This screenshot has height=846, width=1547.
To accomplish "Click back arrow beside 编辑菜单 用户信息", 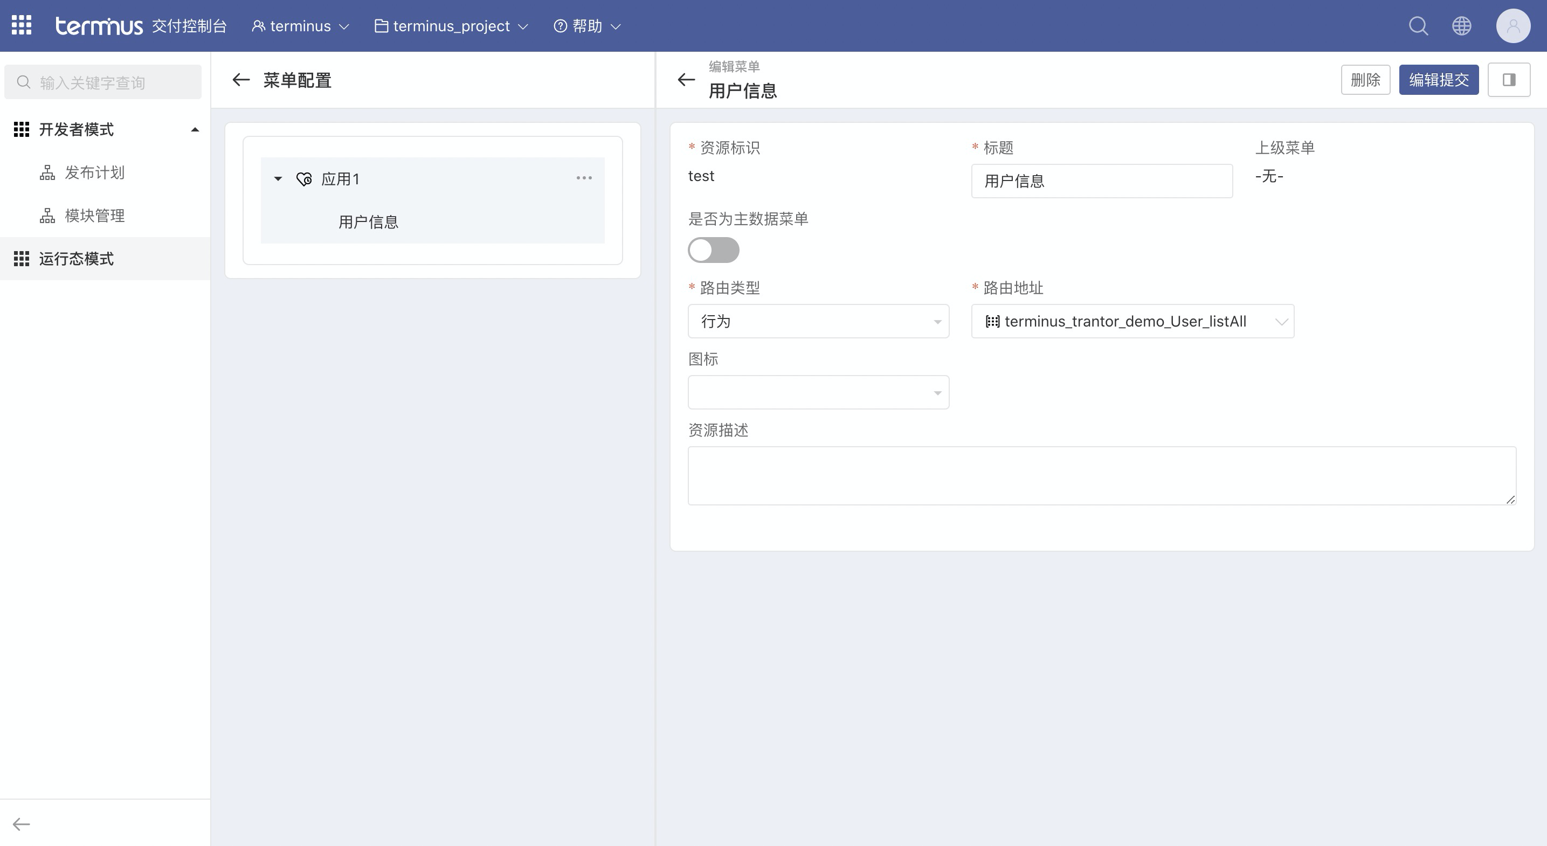I will coord(686,80).
